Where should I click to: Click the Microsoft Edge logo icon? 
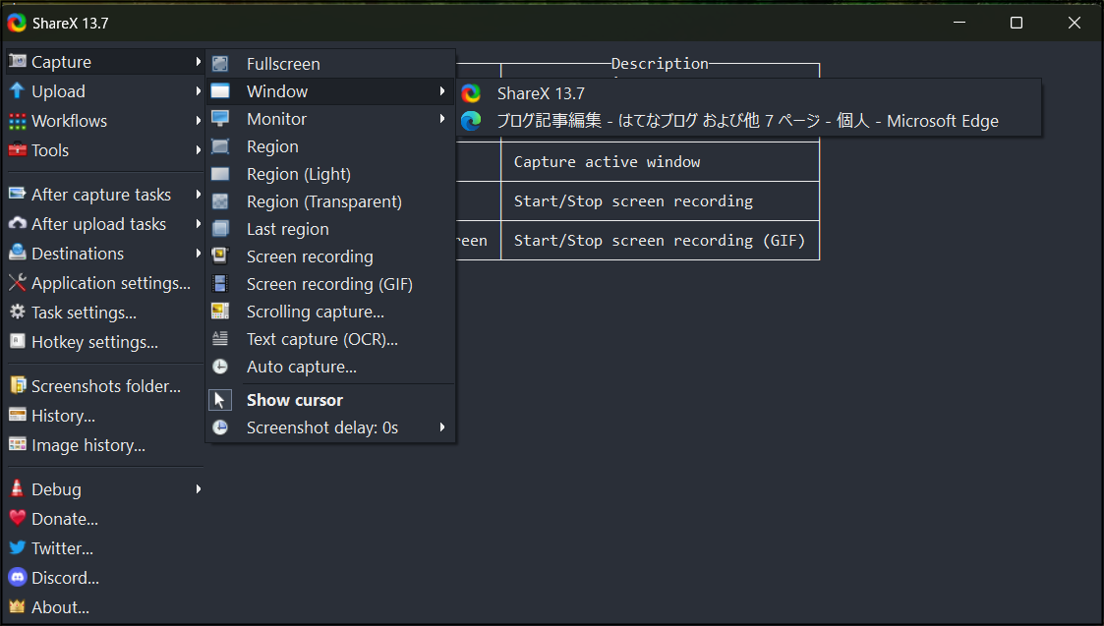[x=471, y=121]
